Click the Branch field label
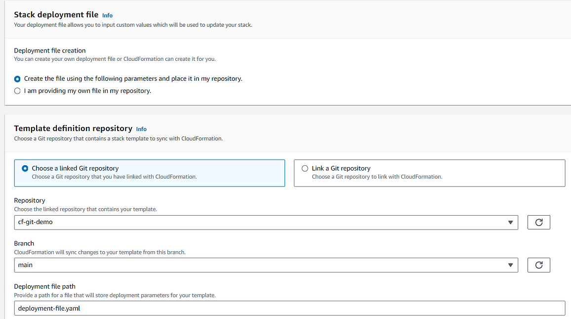Screen dimensions: 571x319 click(24, 243)
